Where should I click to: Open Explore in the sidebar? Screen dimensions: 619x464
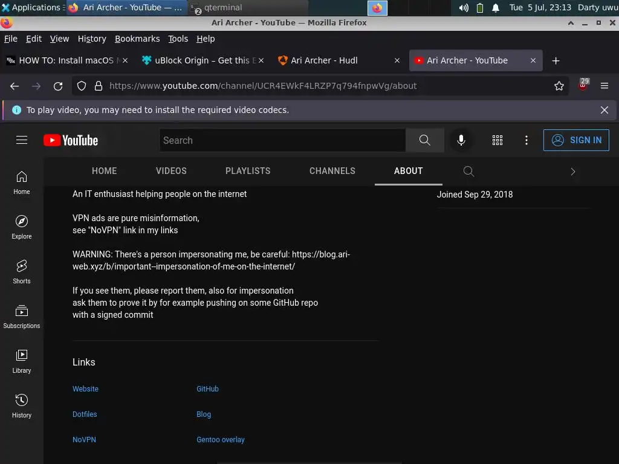pos(22,227)
